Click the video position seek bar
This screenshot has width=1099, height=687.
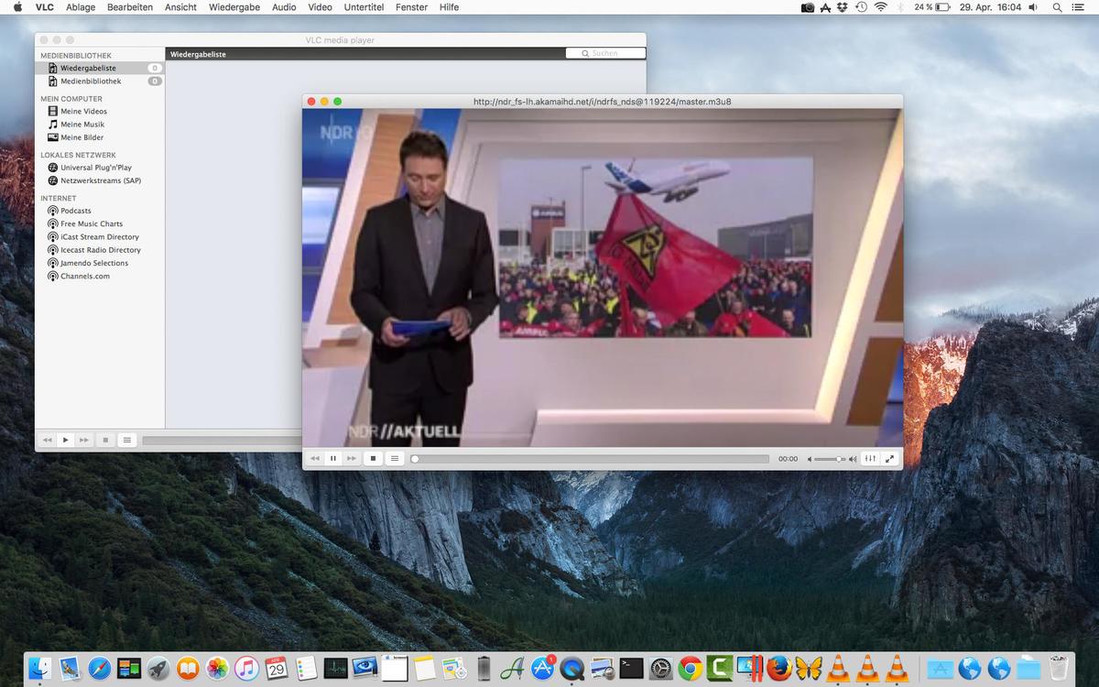pyautogui.click(x=591, y=459)
